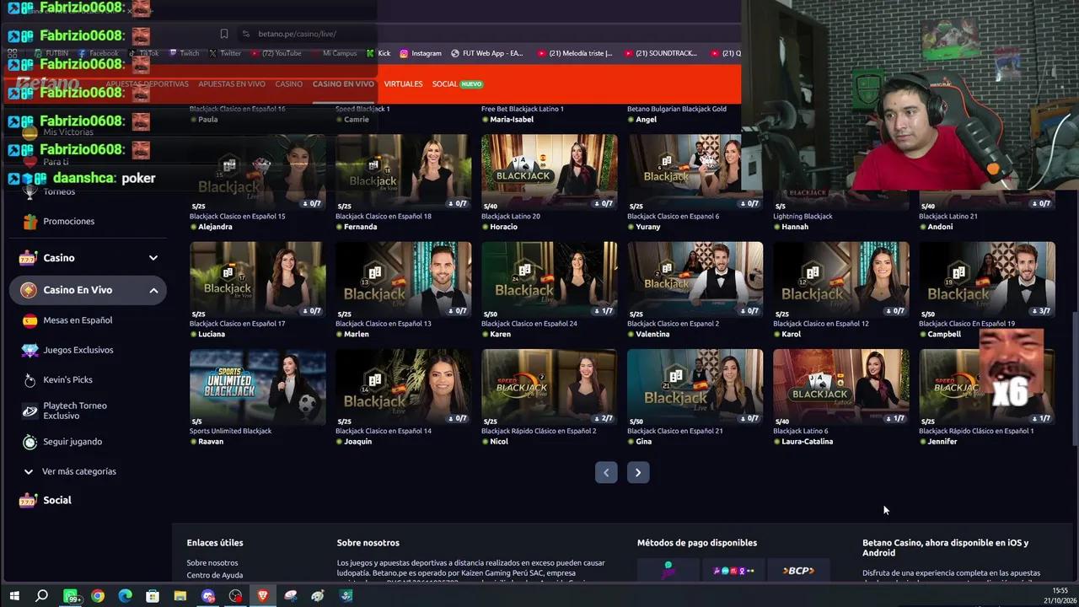
Task: Click dealer name 'Valentina'
Action: pos(653,335)
